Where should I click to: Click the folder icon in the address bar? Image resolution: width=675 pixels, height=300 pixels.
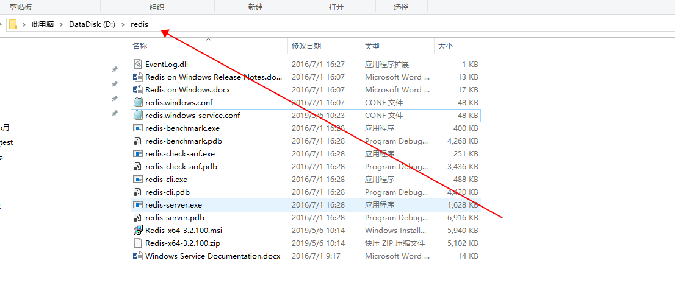point(13,24)
